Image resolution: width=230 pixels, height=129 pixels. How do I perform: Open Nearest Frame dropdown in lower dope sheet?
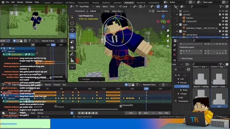(x=151, y=85)
